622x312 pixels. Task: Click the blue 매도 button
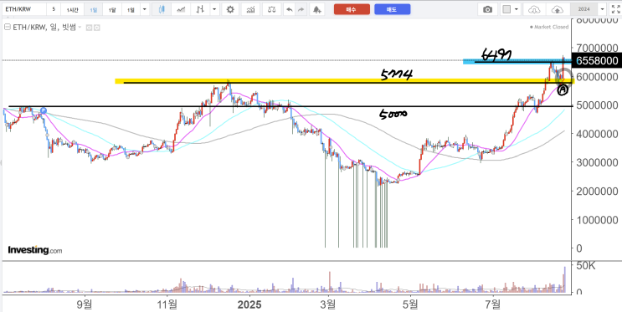pos(393,9)
